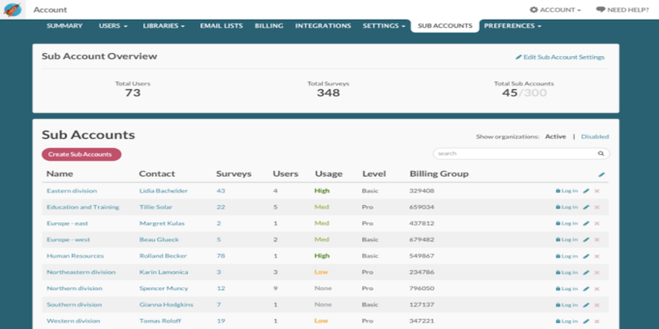Open survey count 78 for Human Resources
The height and width of the screenshot is (329, 659).
(x=221, y=256)
